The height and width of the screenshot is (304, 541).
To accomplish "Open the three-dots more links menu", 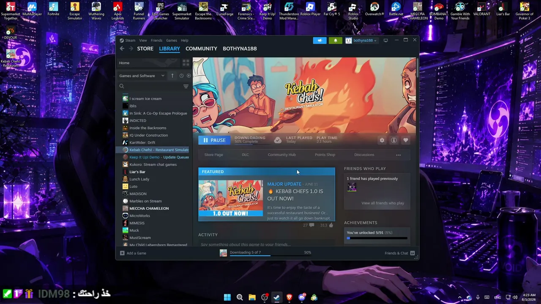I will click(x=398, y=155).
